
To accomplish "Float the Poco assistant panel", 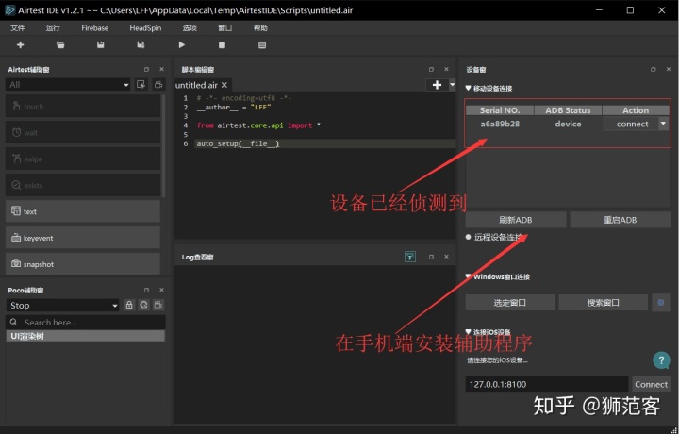I will pyautogui.click(x=146, y=291).
